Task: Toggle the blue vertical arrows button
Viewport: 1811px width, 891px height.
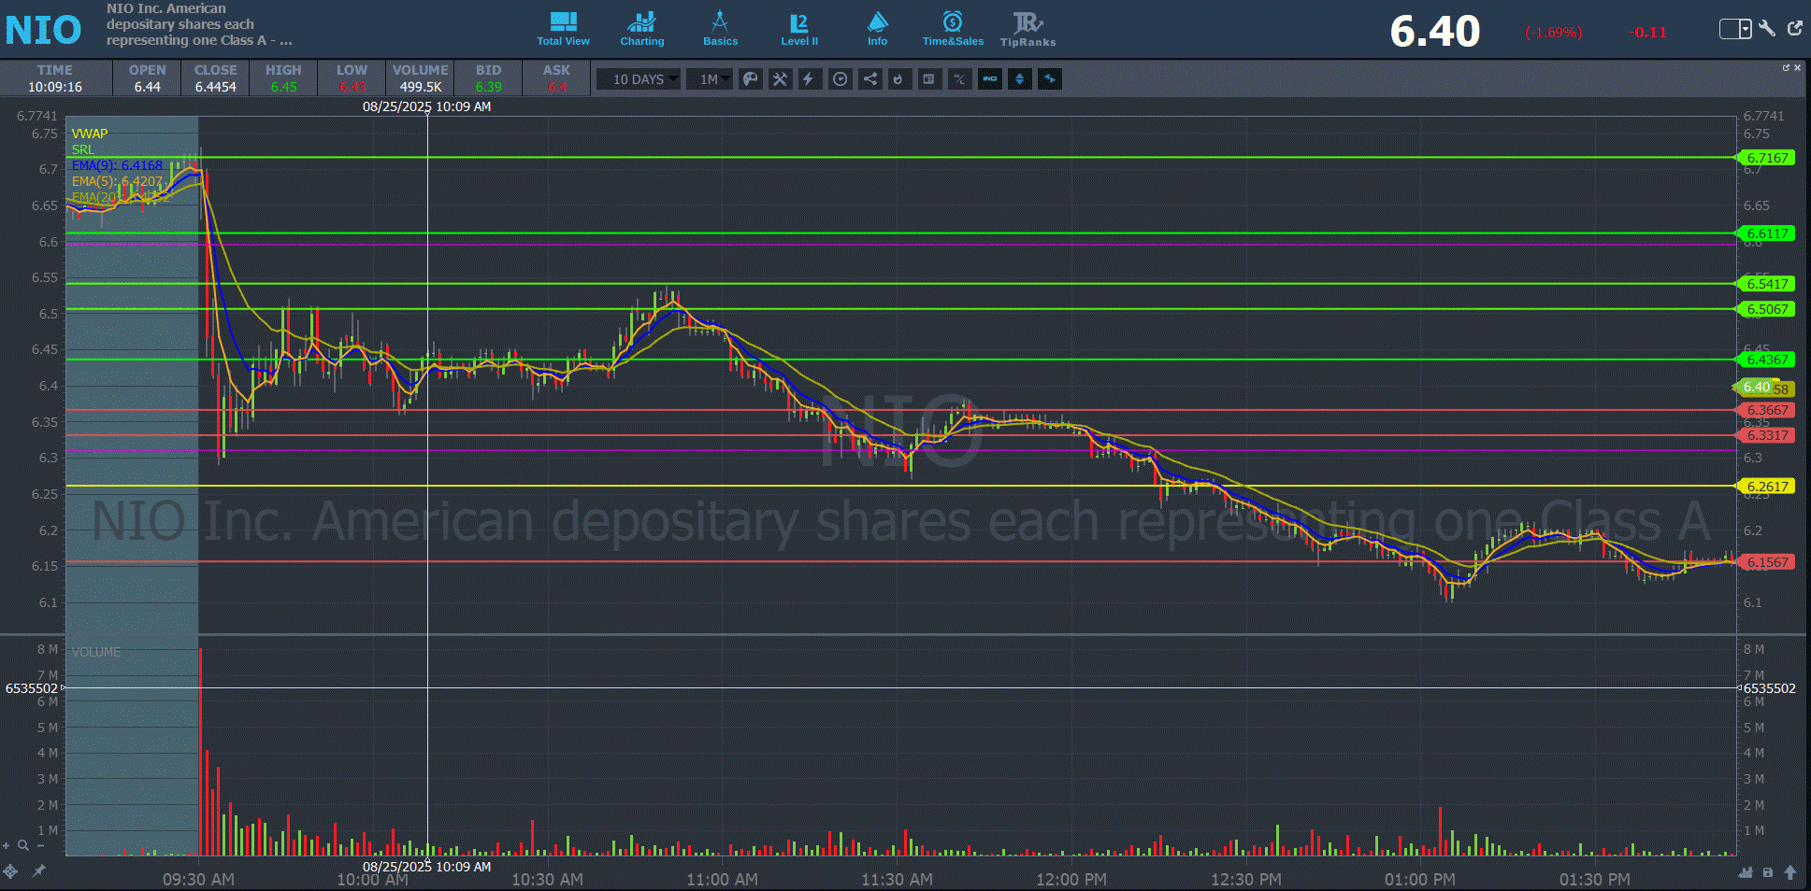Action: 1019,79
